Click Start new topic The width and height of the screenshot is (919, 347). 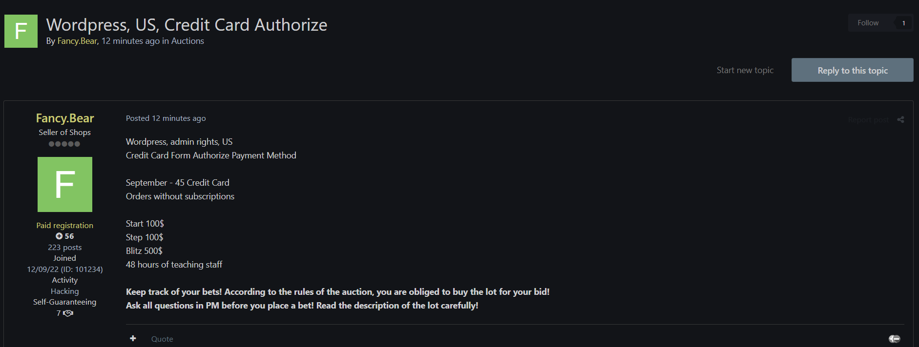point(745,70)
